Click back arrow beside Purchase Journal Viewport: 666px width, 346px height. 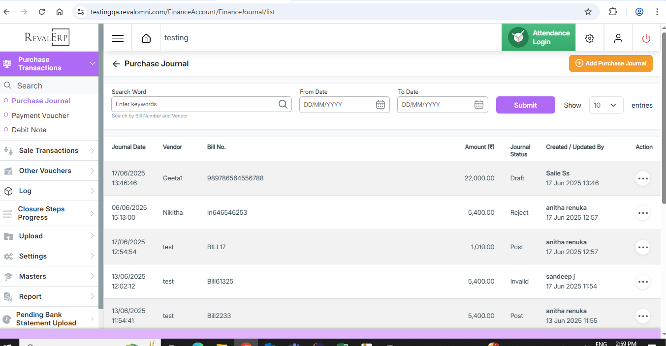tap(116, 64)
